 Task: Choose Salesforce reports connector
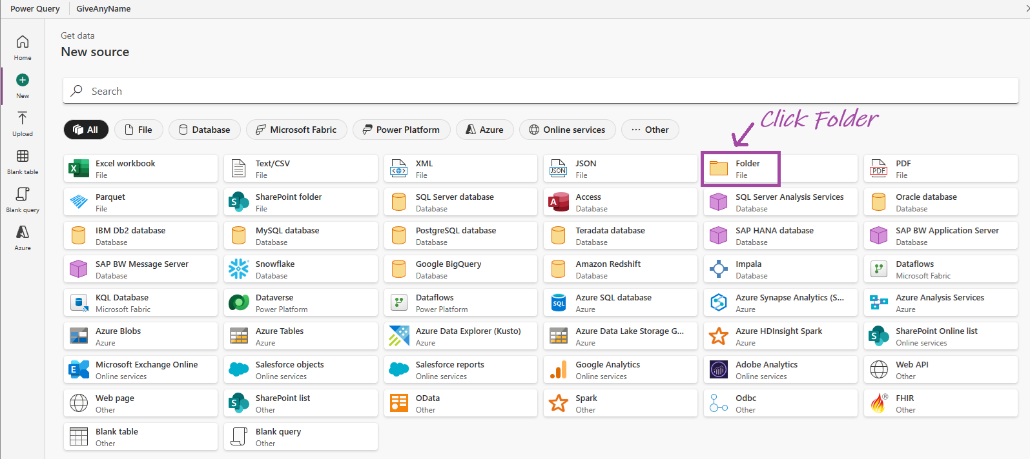(x=460, y=370)
